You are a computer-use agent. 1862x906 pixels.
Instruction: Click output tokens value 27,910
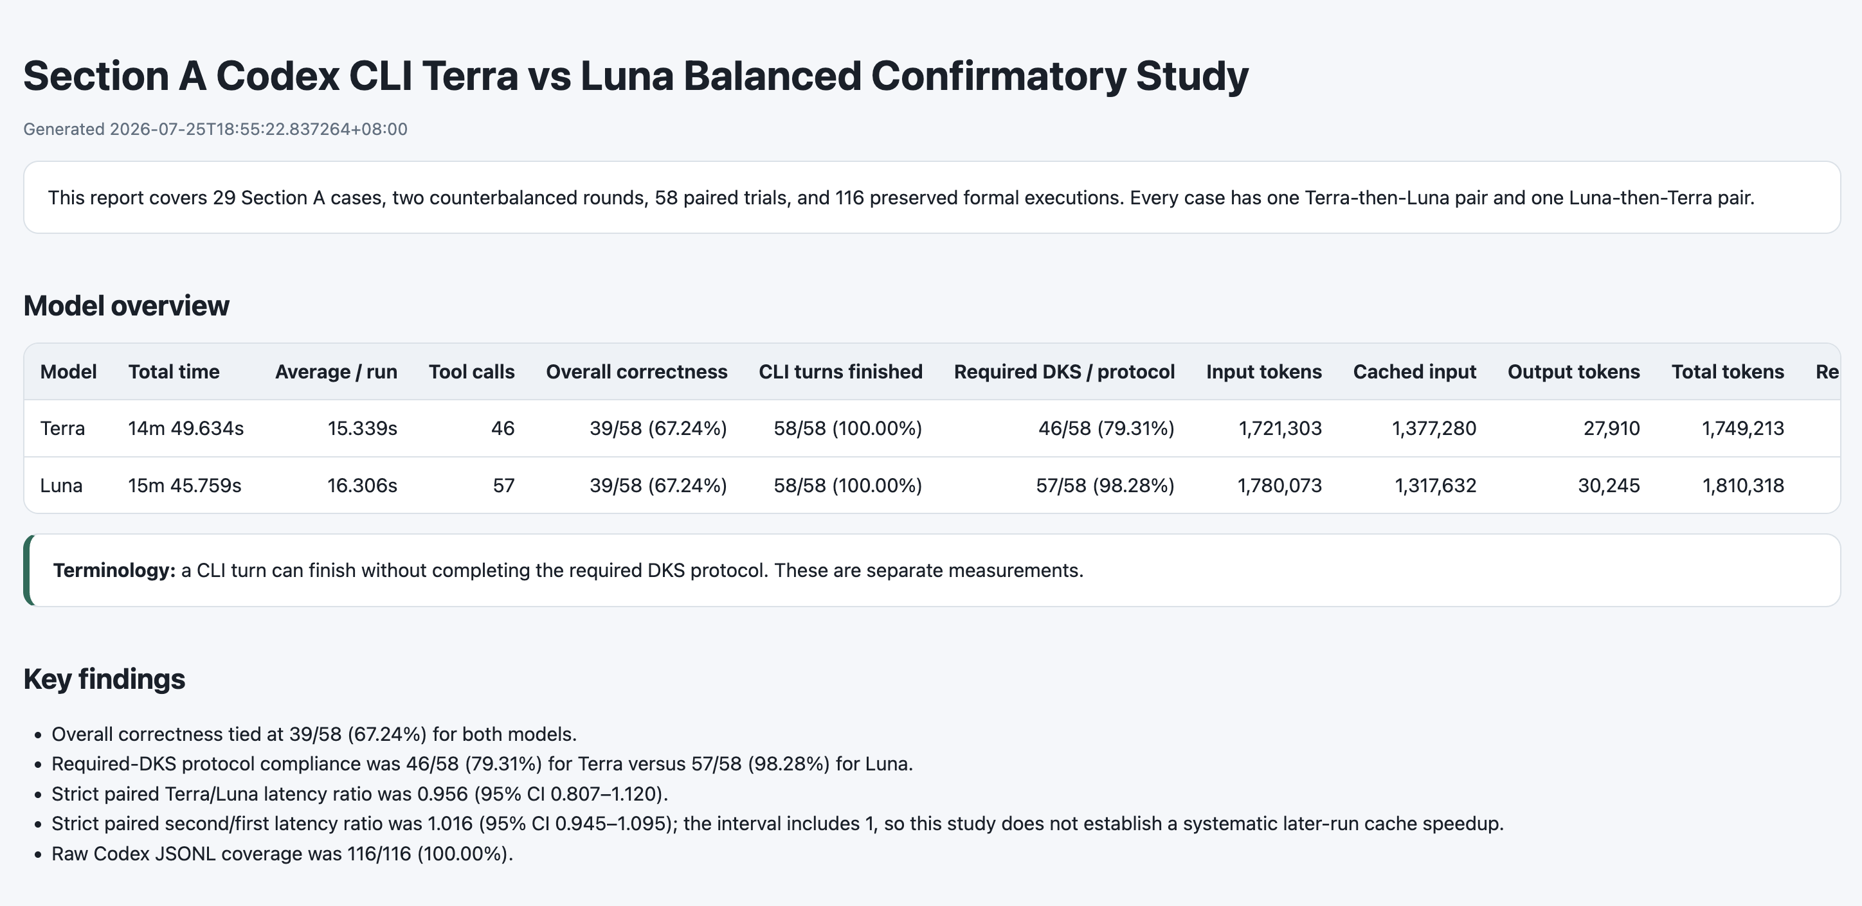1611,429
